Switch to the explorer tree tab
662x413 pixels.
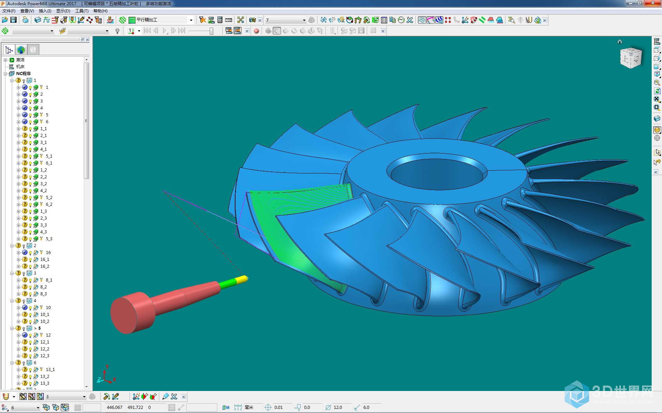9,50
